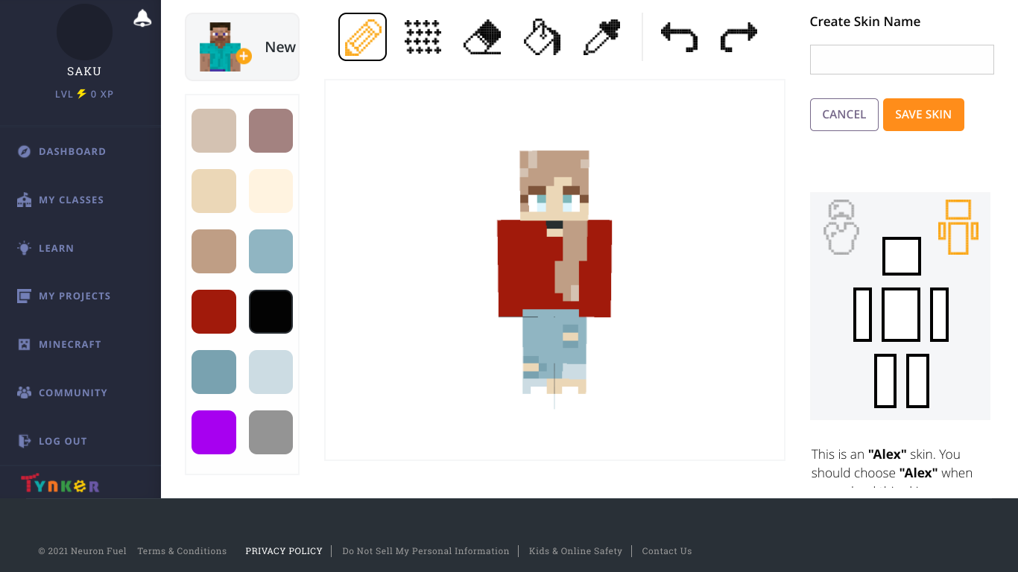This screenshot has width=1018, height=572.
Task: Select the torso region in the body map
Action: (x=901, y=316)
